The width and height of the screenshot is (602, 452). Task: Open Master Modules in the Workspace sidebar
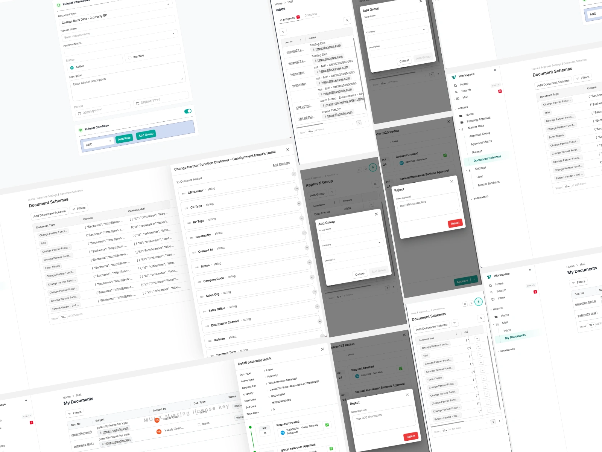click(489, 183)
